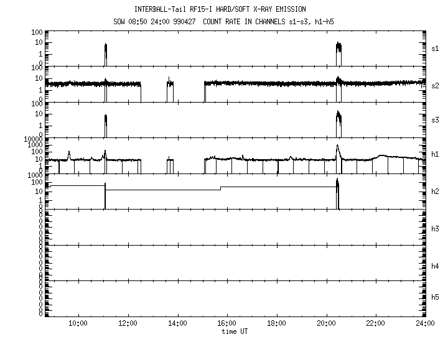The width and height of the screenshot is (448, 342).
Task: Click the s1 channel label
Action: pos(436,49)
